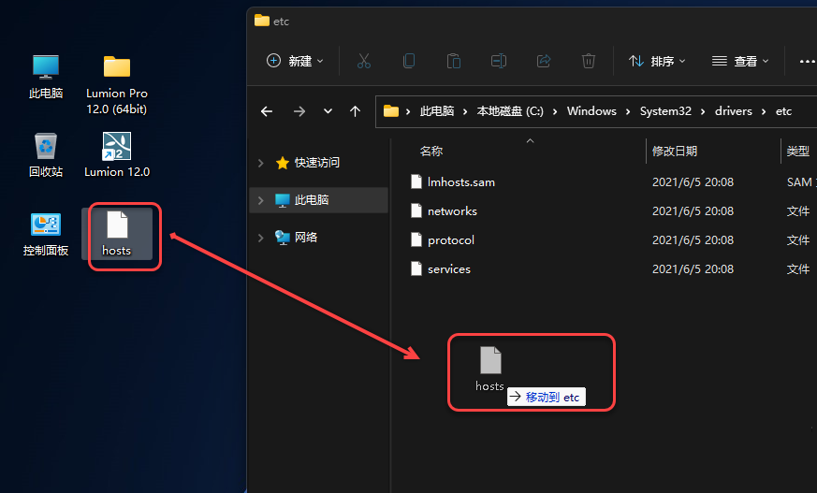Select 快速访问 in navigation pane
The width and height of the screenshot is (817, 493).
(317, 163)
